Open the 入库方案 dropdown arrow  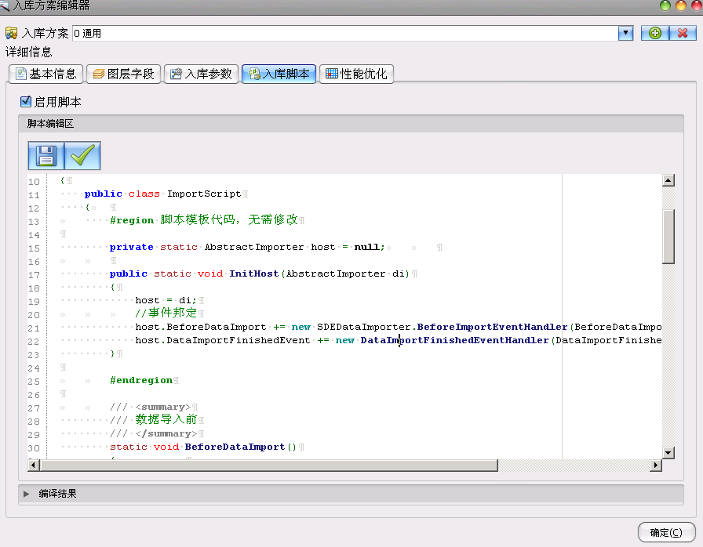coord(625,33)
